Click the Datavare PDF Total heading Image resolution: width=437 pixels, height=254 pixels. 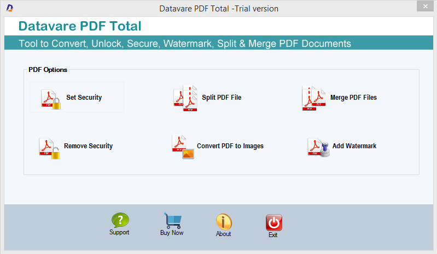click(x=80, y=26)
